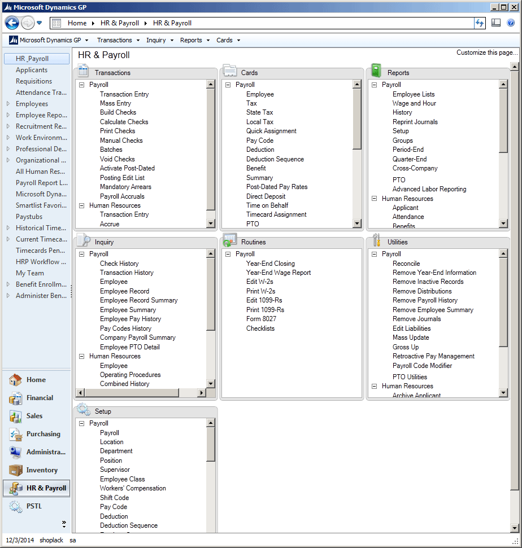The image size is (522, 548).
Task: Expand Benefit Enrollment item in navigation list
Action: click(8, 284)
